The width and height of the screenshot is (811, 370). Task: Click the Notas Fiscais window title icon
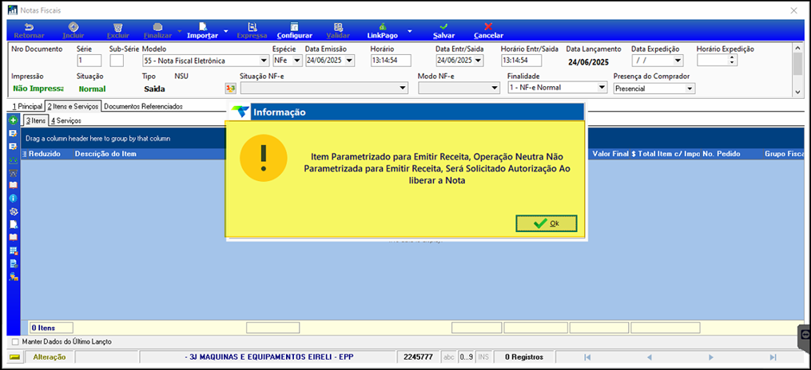[13, 10]
